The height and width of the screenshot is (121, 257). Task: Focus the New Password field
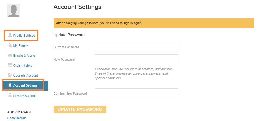click(136, 59)
